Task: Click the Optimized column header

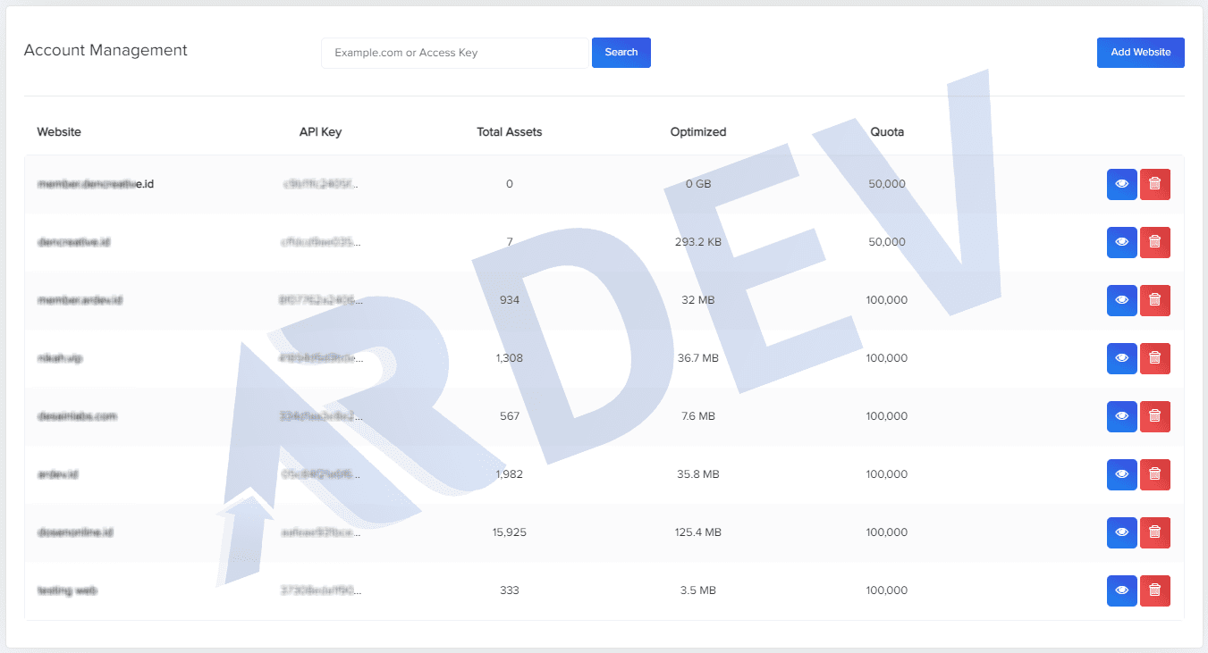Action: click(x=698, y=132)
